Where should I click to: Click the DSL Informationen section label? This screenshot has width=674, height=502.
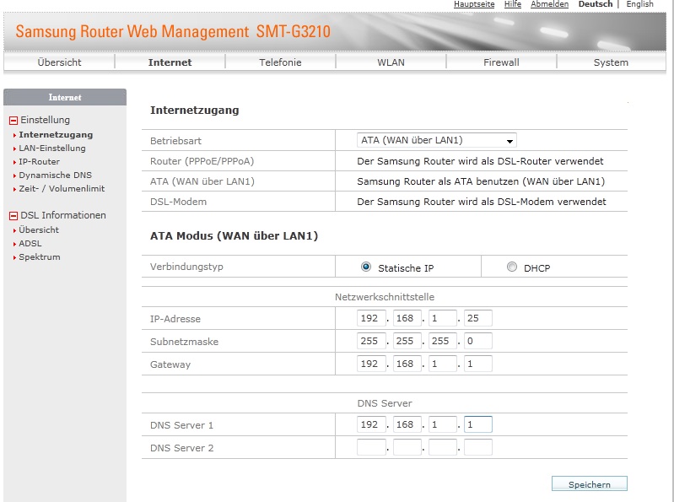click(x=63, y=215)
